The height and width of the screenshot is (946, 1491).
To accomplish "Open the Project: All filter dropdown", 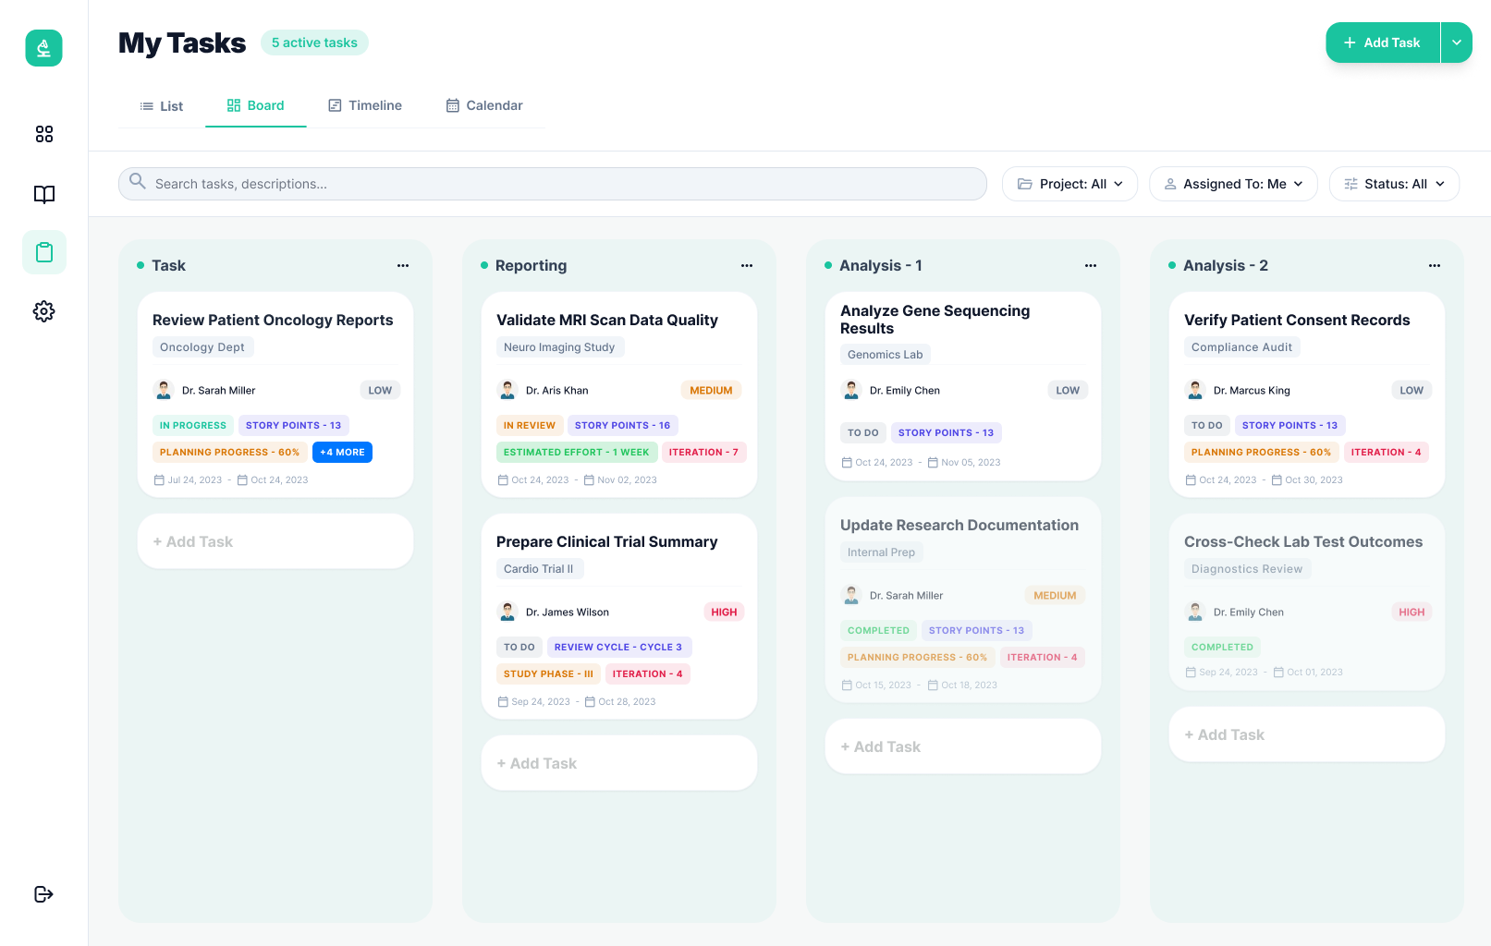I will click(x=1069, y=184).
